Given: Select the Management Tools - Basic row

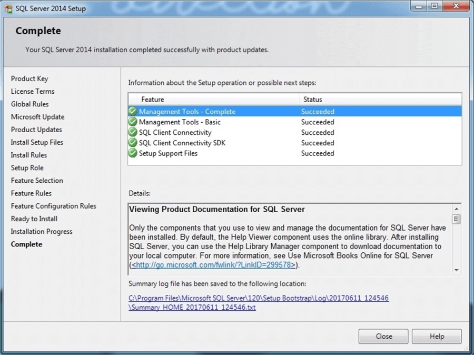Looking at the screenshot, I should tap(295, 122).
